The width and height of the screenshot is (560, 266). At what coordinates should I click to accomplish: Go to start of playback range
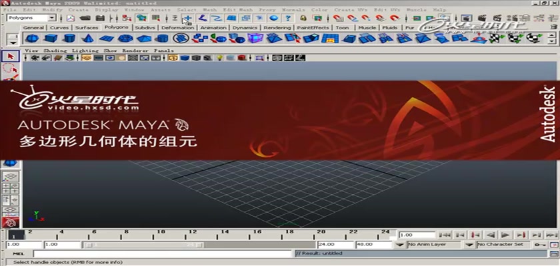pos(445,235)
